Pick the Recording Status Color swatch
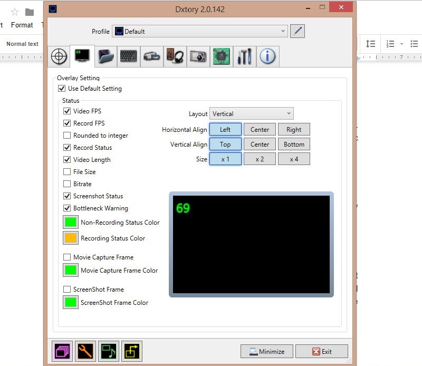Viewport: 422px width, 366px height. tap(71, 238)
